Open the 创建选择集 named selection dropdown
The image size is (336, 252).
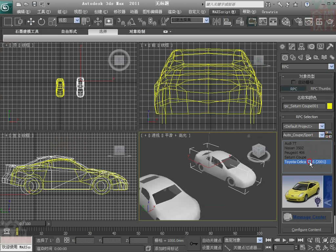(206, 20)
